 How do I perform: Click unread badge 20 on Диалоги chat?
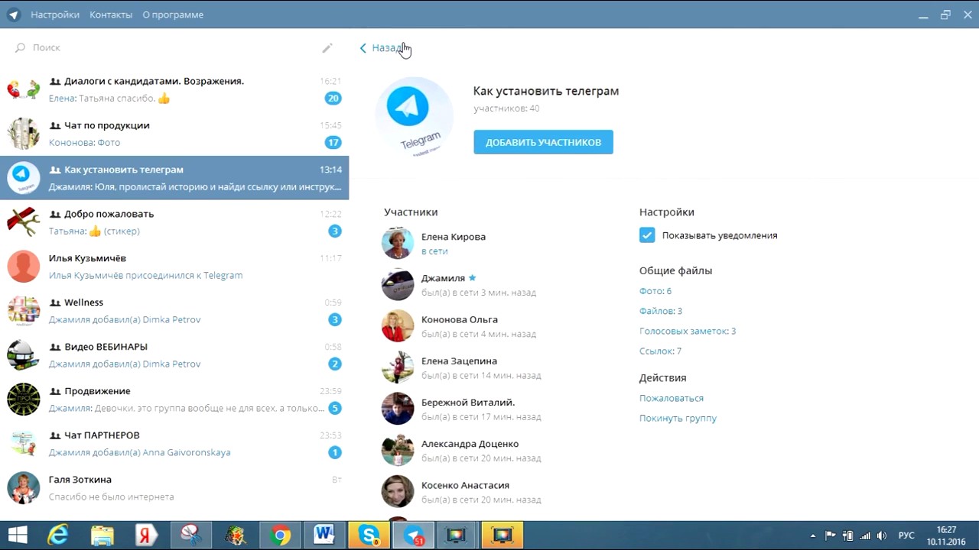pos(333,99)
